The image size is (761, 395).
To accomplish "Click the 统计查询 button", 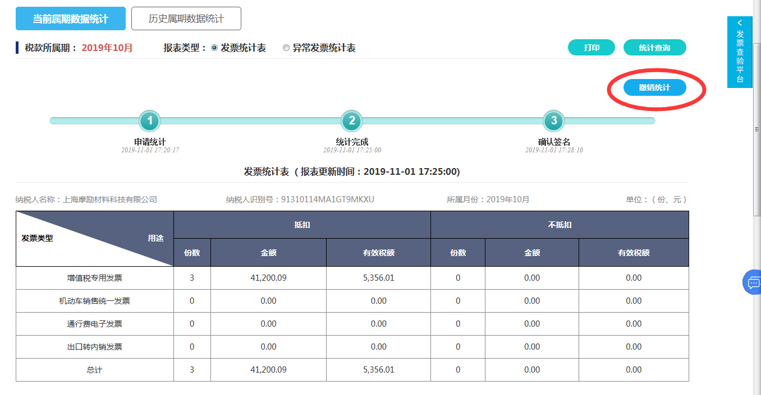I will [654, 48].
